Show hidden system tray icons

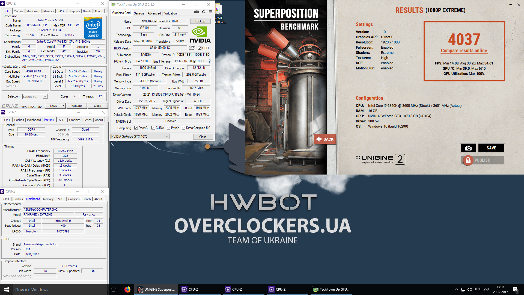(456, 290)
